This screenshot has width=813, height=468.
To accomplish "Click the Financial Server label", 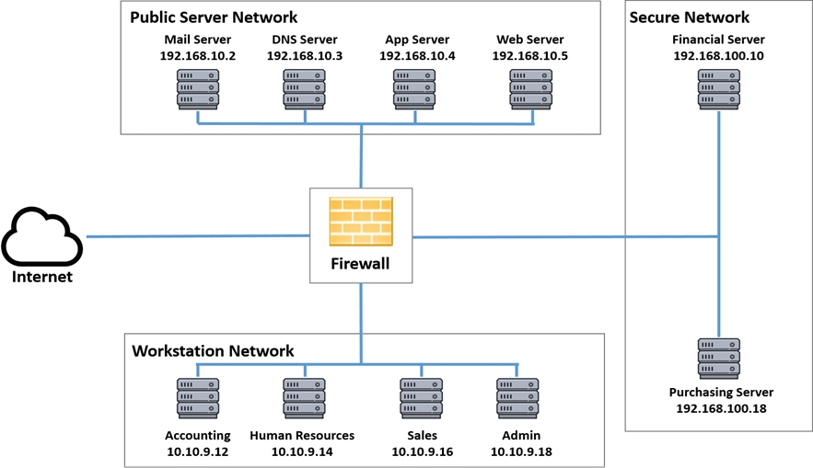I will pos(719,40).
